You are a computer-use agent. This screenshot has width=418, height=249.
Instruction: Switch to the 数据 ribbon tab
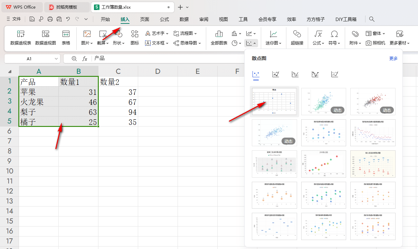click(184, 19)
